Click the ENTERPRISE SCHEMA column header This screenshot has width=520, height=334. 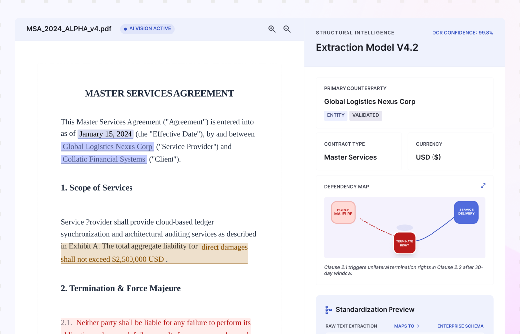(460, 326)
